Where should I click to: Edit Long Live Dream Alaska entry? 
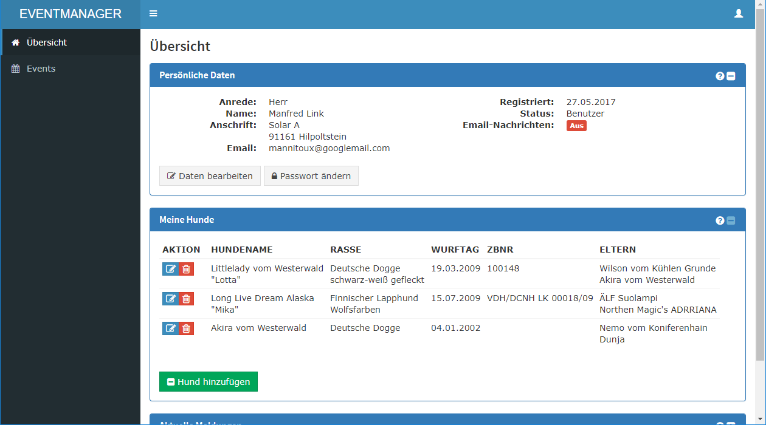170,299
